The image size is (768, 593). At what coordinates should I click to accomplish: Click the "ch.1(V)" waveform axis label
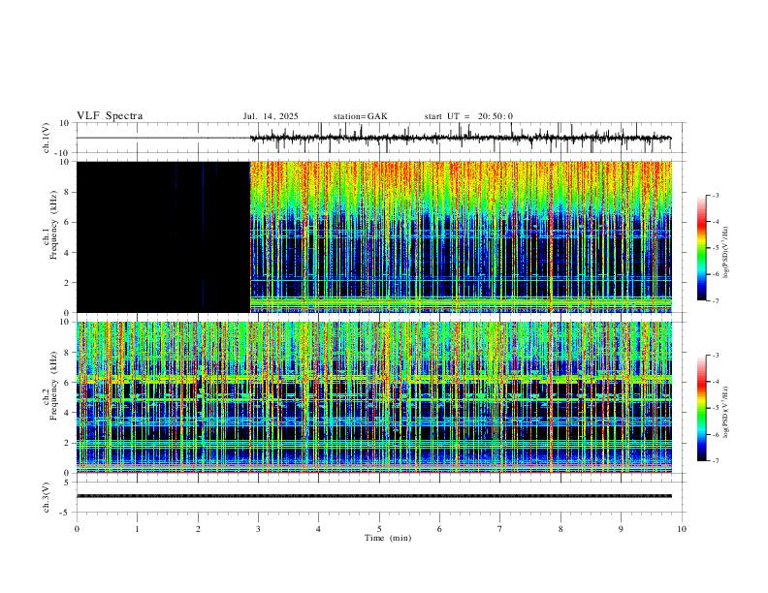(47, 138)
